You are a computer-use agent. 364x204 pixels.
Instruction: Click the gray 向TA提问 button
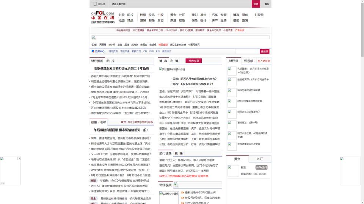261,167
